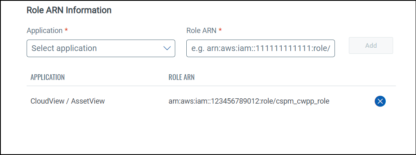Viewport: 416px width, 155px height.
Task: Click the blue X delete icon
Action: (380, 101)
